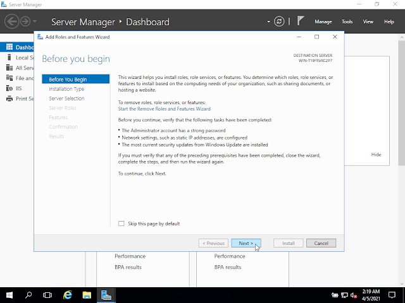Select the Before You Begin wizard step
Screen dimensions: 405x303
tap(76, 80)
